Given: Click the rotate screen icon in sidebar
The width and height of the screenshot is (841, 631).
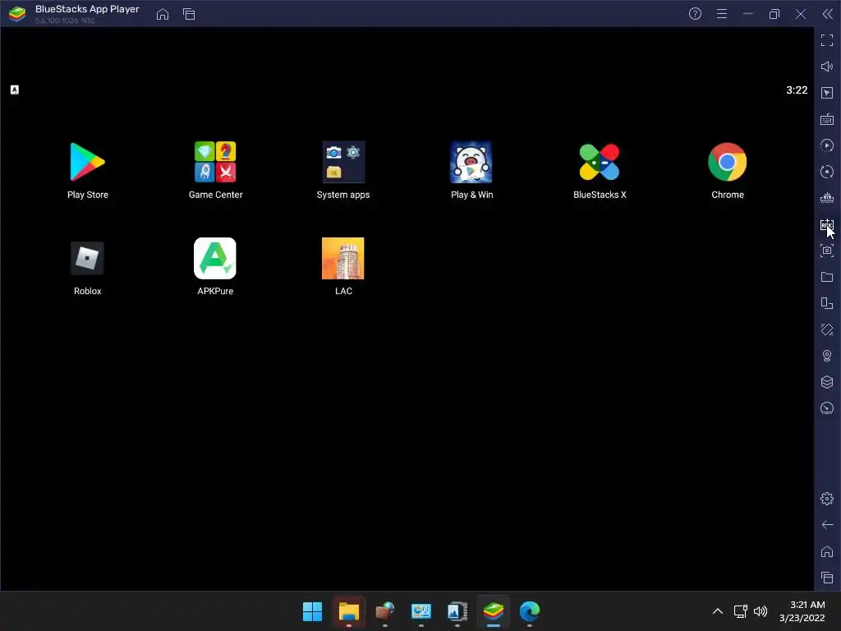Looking at the screenshot, I should [827, 303].
